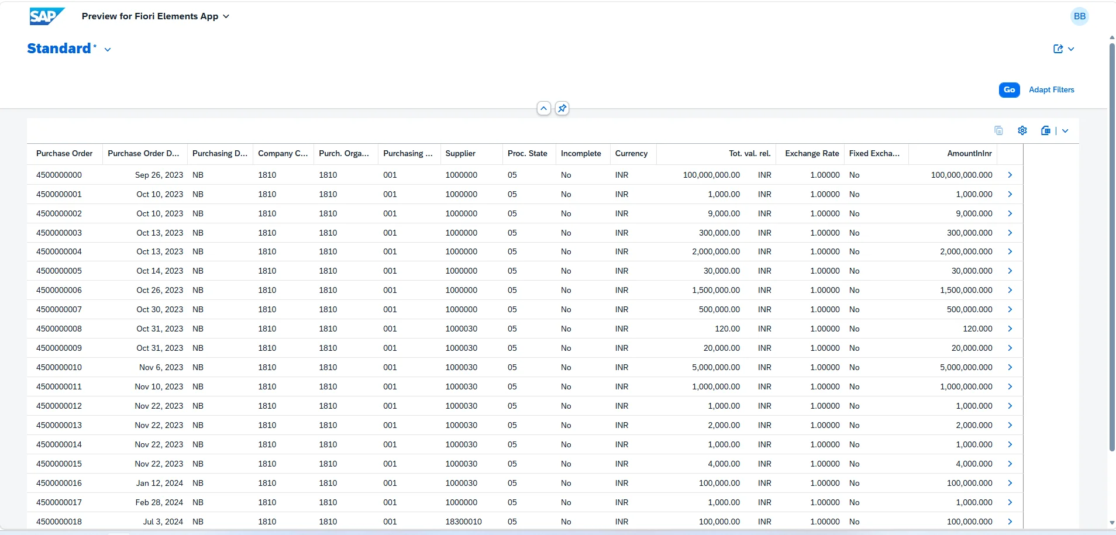
Task: Pin the header with the pin icon
Action: coord(562,108)
